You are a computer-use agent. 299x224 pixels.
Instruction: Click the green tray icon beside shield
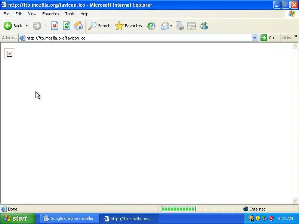(x=264, y=218)
